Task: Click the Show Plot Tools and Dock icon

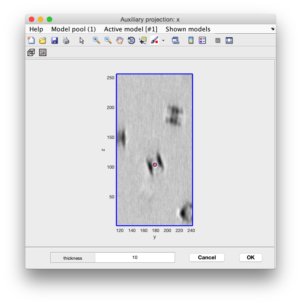Action: click(x=229, y=40)
